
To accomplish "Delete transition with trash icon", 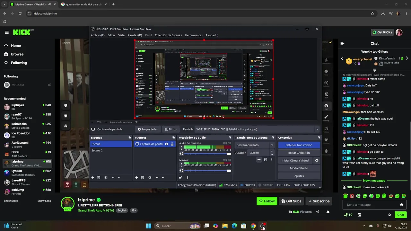I will [266, 159].
